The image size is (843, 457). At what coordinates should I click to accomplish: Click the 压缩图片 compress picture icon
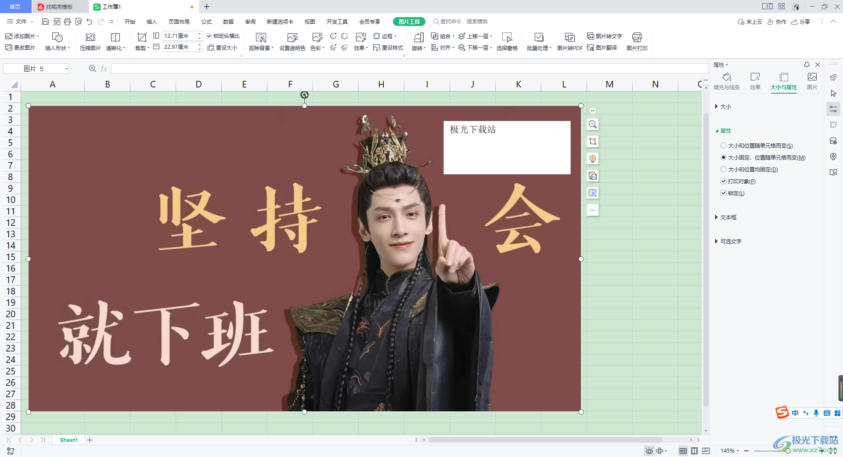click(x=90, y=38)
